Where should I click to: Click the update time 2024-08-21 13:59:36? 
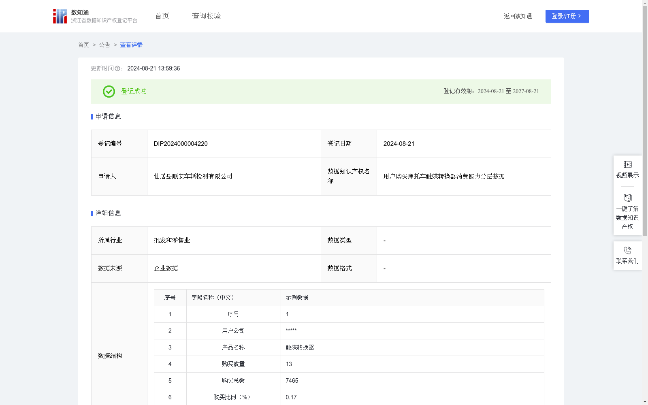pyautogui.click(x=153, y=69)
